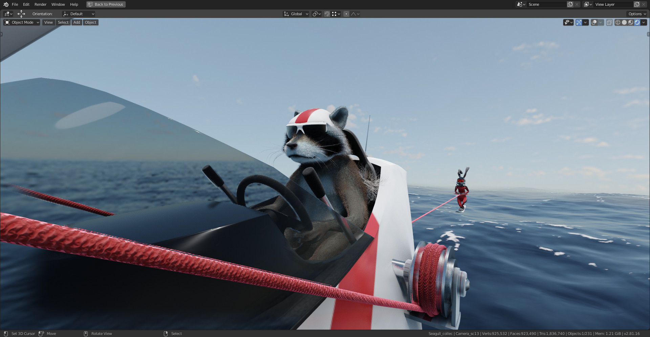
Task: Click the add view layer copy icon
Action: click(x=637, y=4)
